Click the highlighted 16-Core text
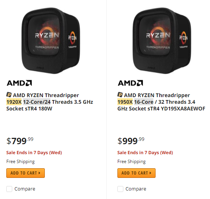The width and height of the screenshot is (210, 199). (144, 102)
